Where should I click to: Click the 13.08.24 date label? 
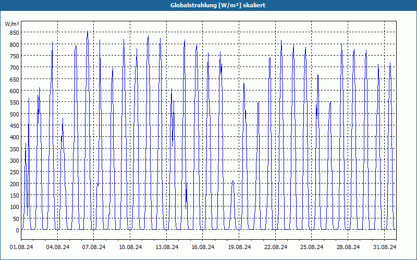(x=167, y=247)
